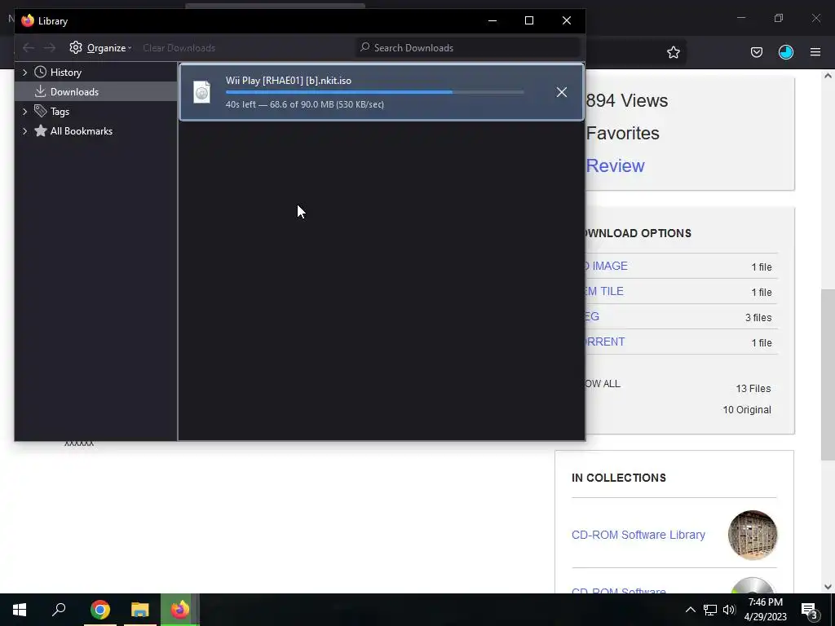The image size is (835, 626).
Task: Open the Pocket save icon
Action: (757, 52)
